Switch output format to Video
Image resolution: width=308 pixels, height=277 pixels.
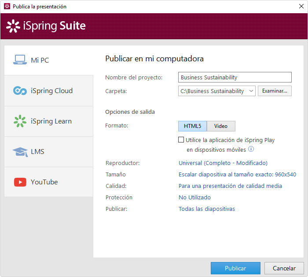tap(221, 126)
